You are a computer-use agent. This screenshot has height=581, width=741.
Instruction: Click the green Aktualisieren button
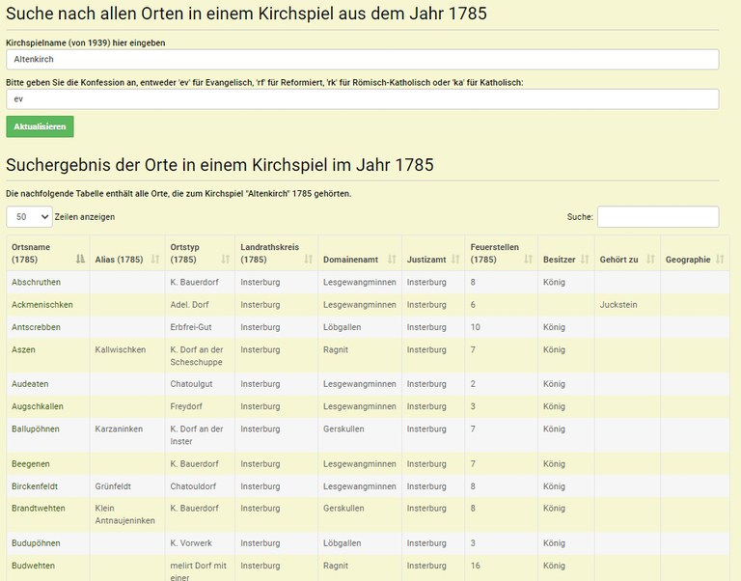click(40, 126)
